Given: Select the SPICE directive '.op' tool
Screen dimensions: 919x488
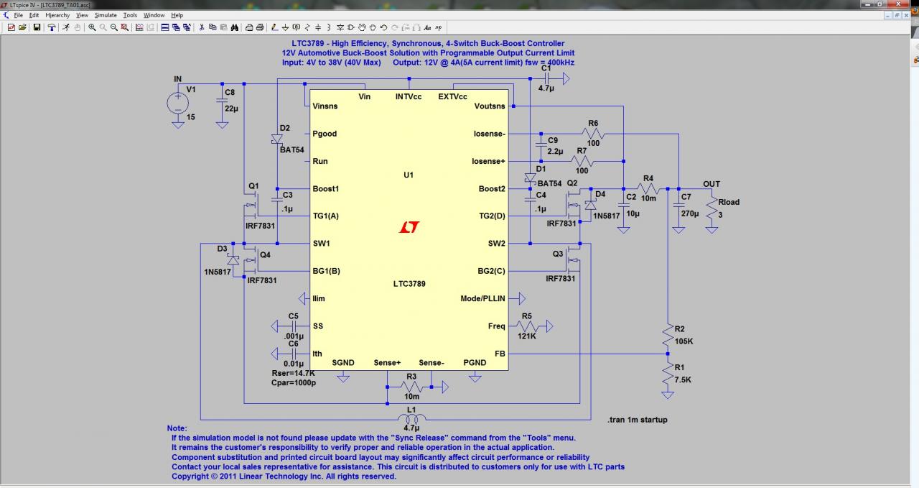Looking at the screenshot, I should click(438, 27).
